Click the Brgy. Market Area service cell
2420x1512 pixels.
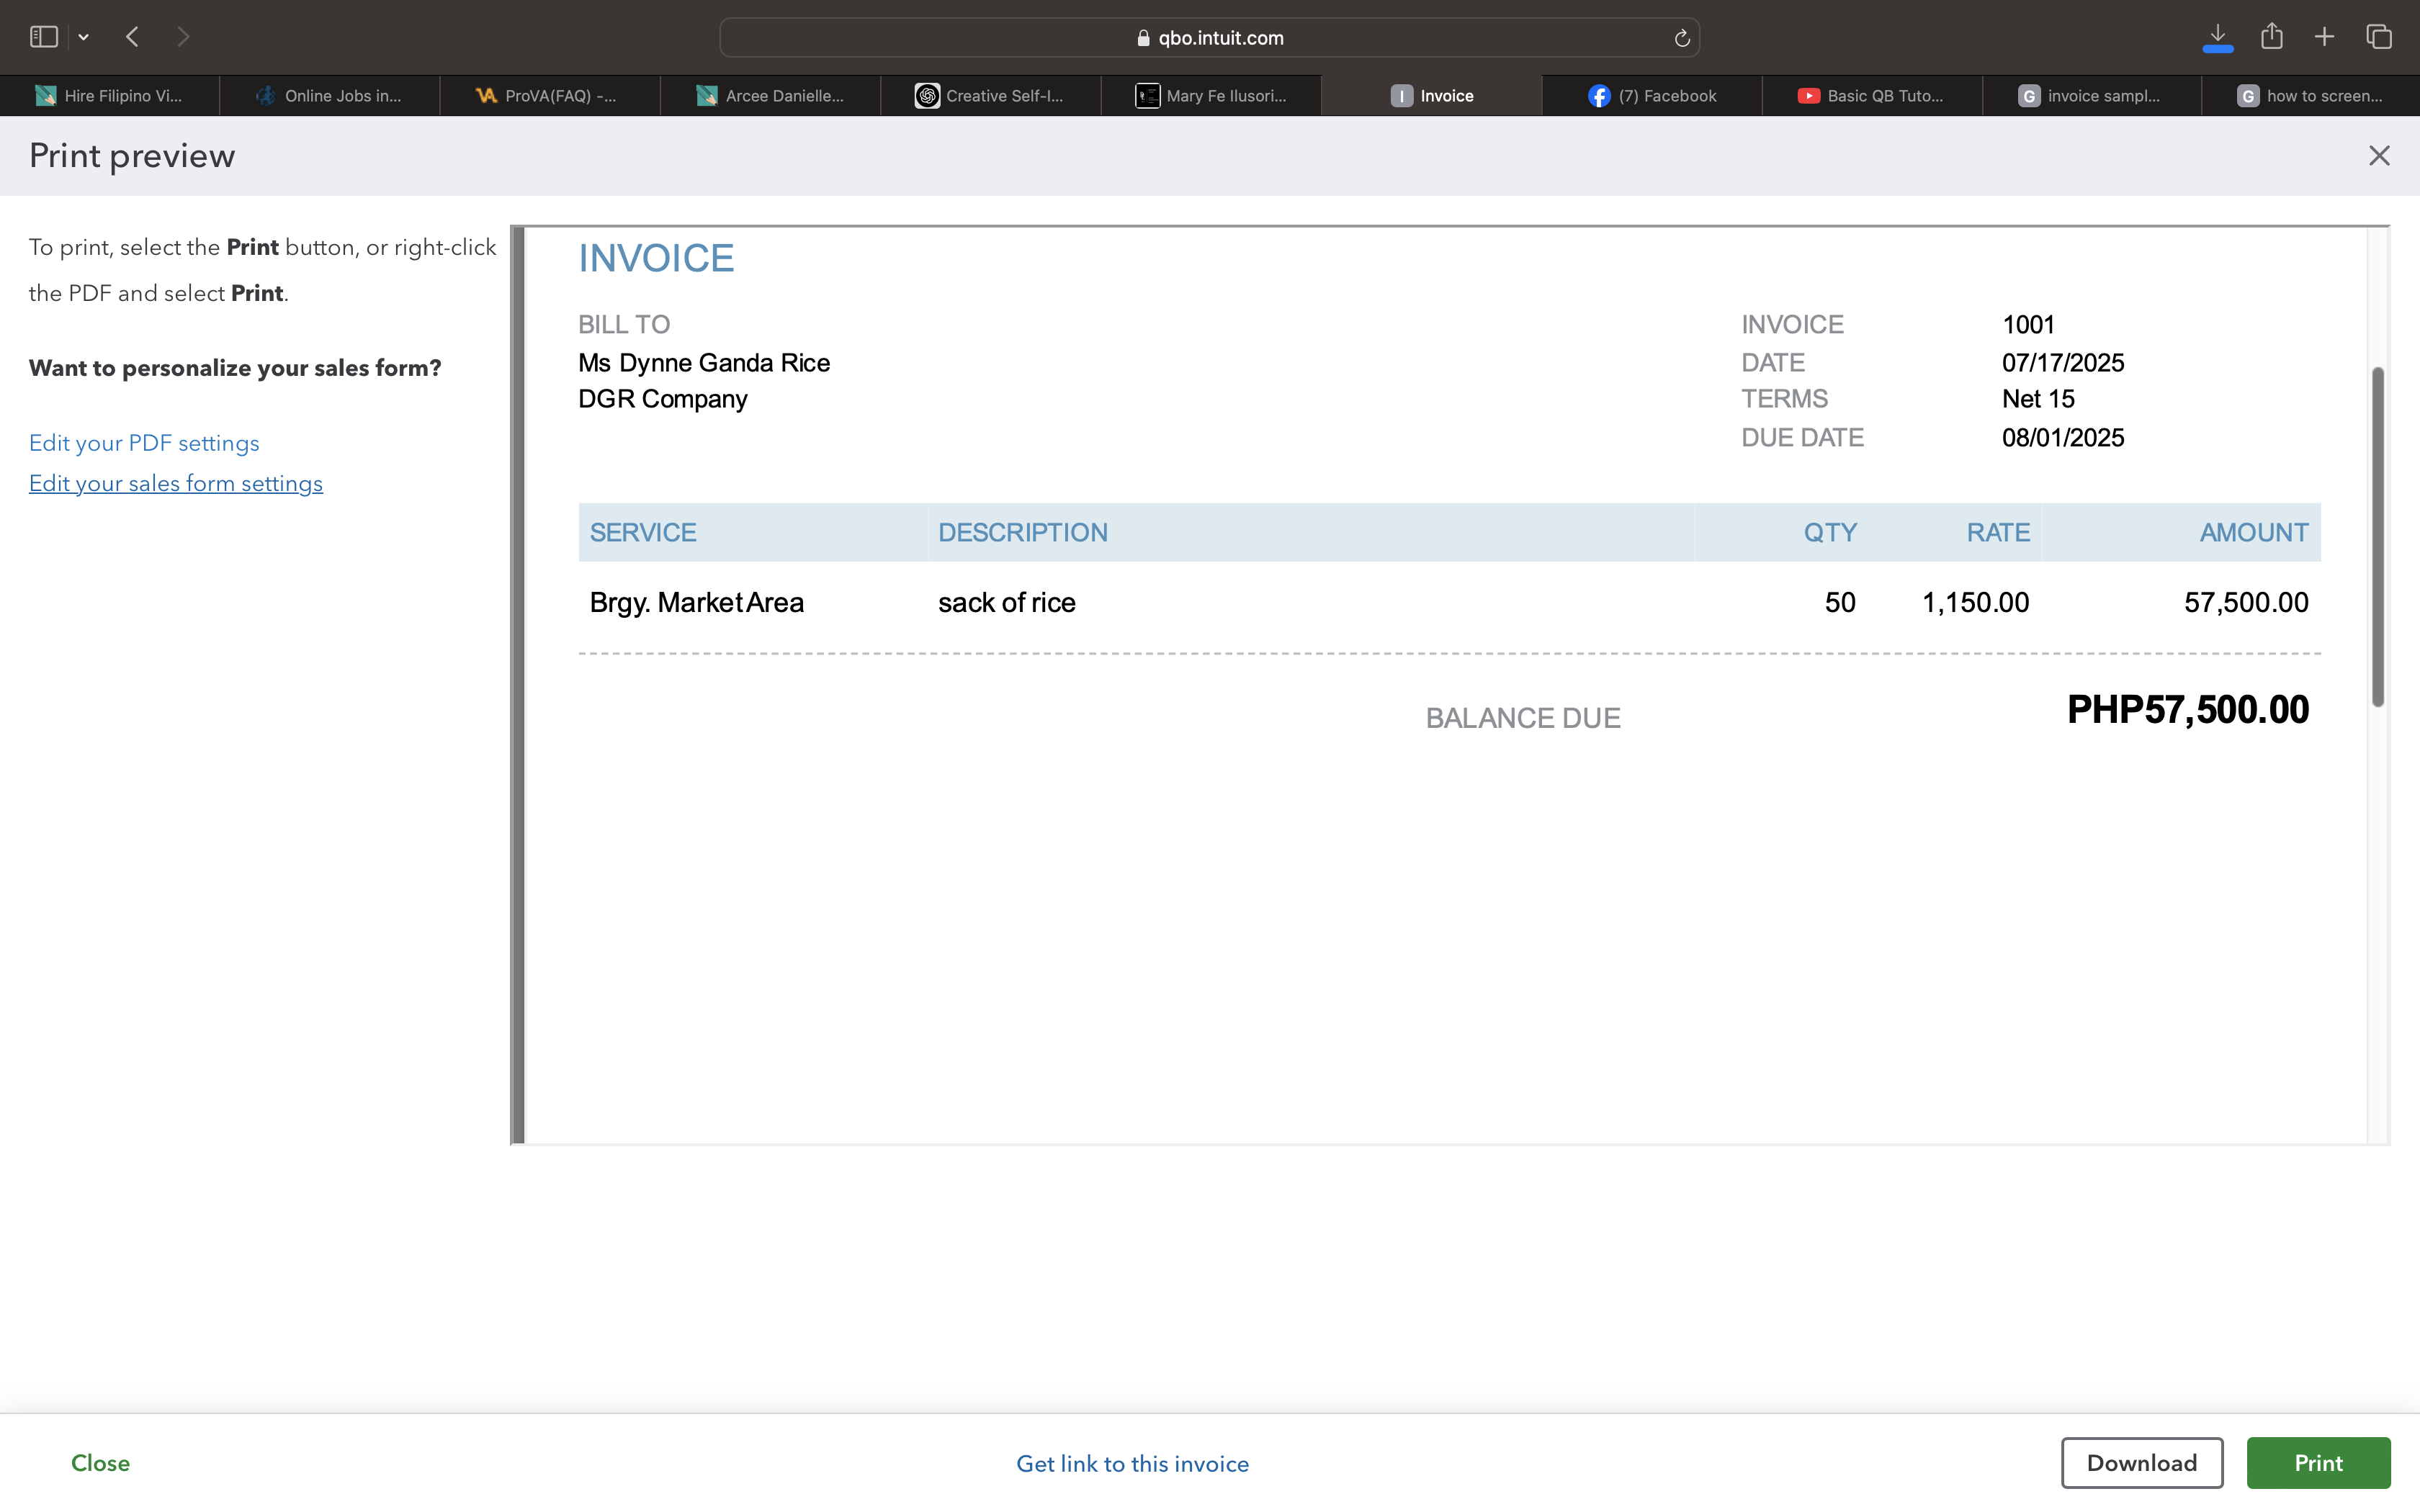click(696, 603)
